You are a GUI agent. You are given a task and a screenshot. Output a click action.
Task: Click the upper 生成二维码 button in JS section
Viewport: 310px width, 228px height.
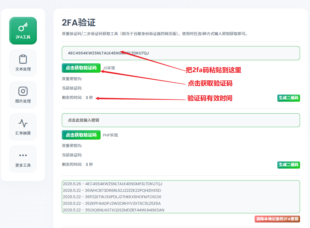pos(288,98)
